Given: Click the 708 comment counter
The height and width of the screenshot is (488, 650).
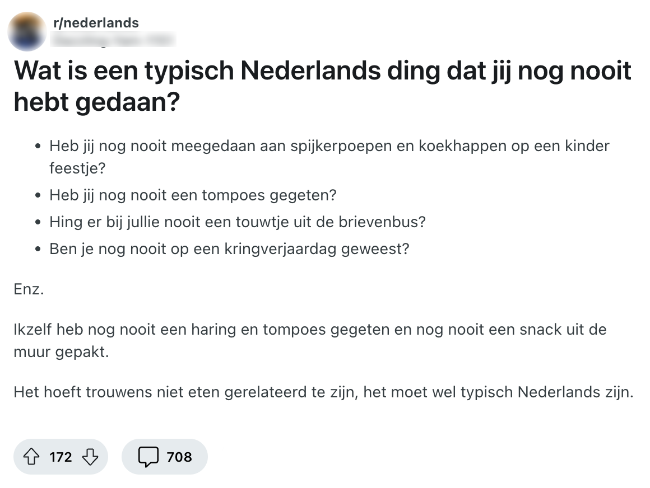Looking at the screenshot, I should pyautogui.click(x=179, y=457).
